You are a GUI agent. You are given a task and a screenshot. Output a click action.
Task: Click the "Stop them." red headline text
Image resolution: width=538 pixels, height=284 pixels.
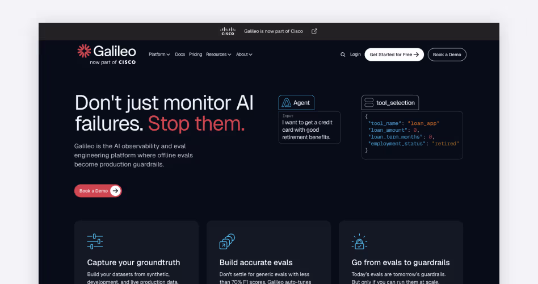pos(196,124)
